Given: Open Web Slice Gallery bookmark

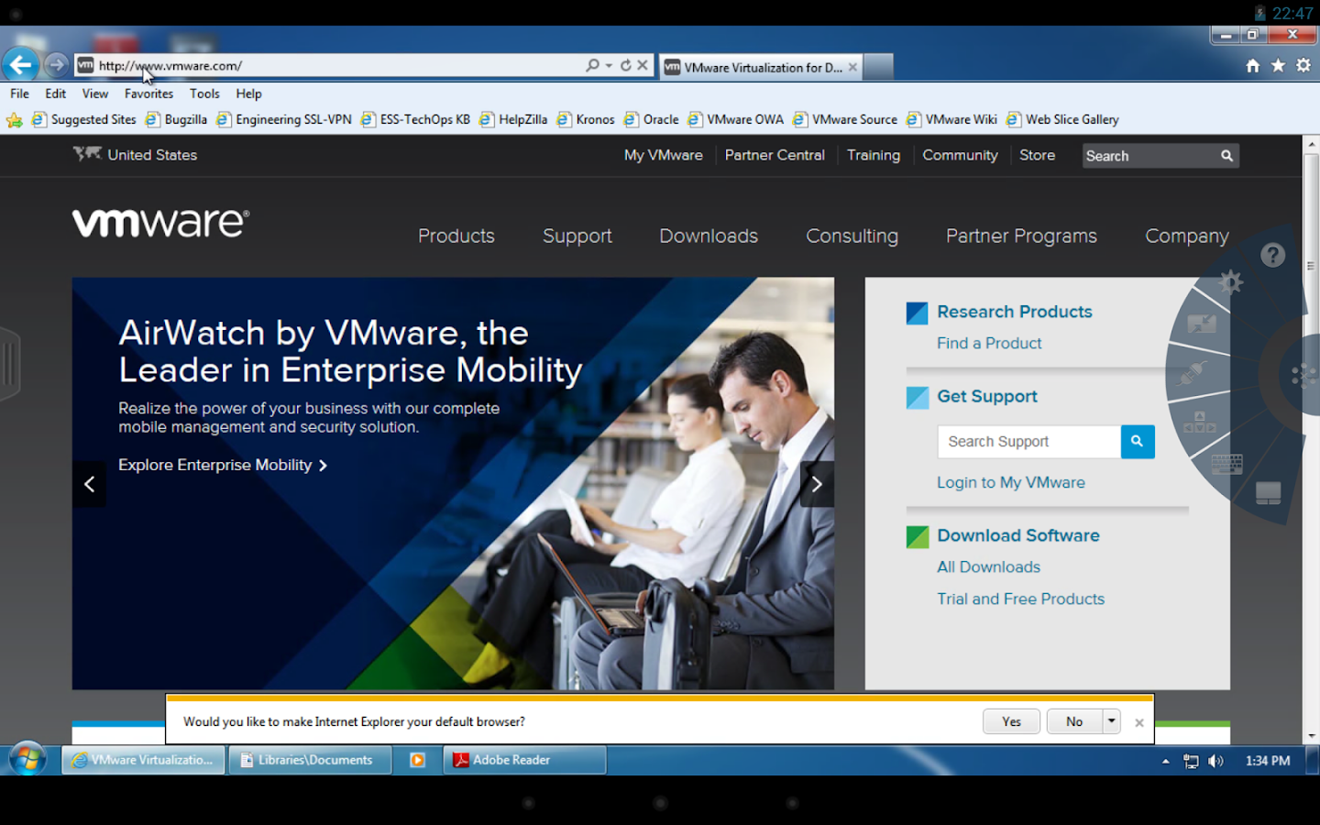Looking at the screenshot, I should coord(1062,119).
